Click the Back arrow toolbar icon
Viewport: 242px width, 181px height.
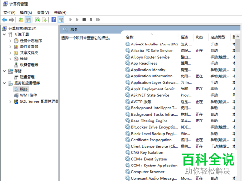click(x=5, y=20)
